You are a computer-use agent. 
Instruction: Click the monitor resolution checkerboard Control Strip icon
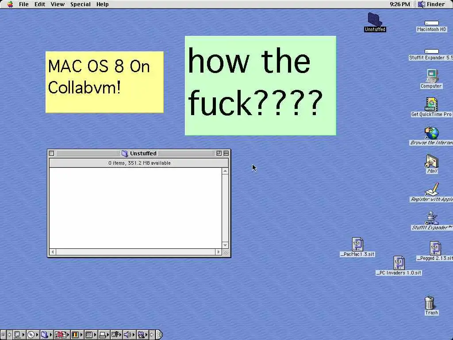[x=89, y=335]
